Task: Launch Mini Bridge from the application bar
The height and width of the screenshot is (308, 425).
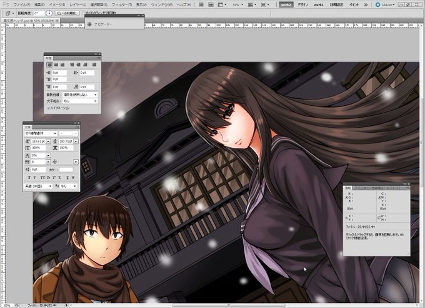Action: coord(211,4)
